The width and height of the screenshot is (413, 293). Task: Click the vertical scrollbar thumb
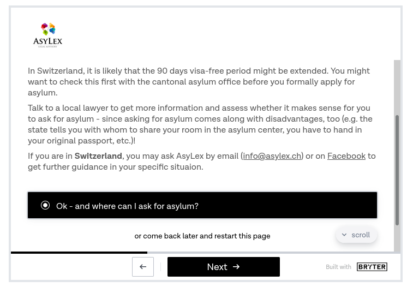(397, 170)
